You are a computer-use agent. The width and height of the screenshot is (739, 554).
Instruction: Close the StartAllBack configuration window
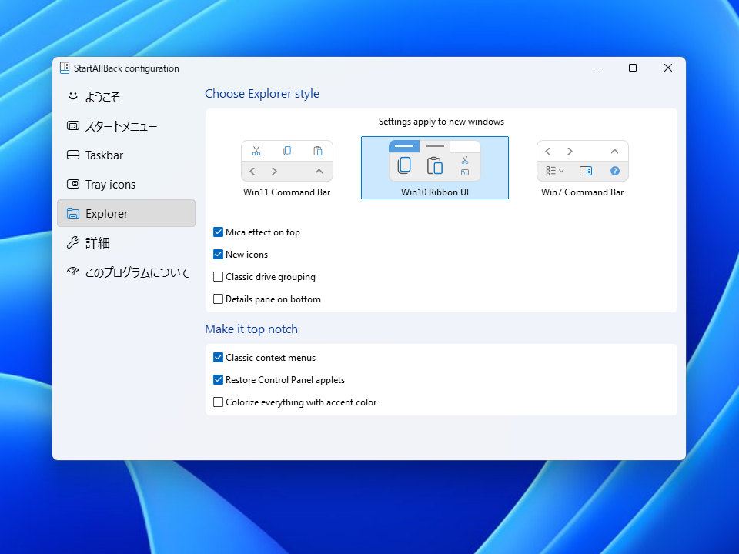click(x=668, y=68)
